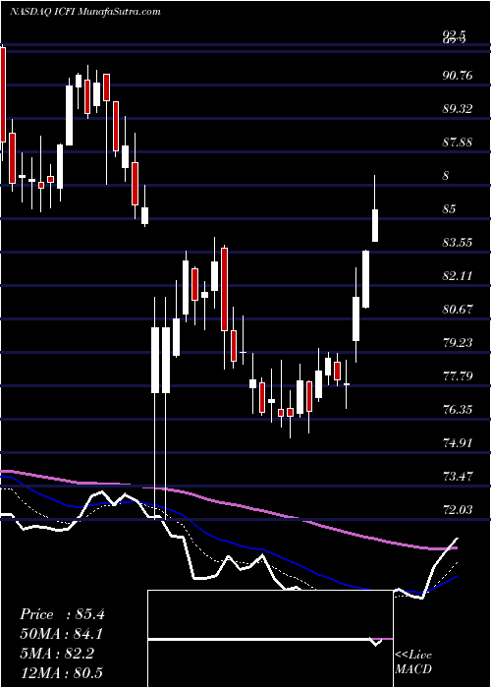This screenshot has width=491, height=688.
Task: Click the 12MA : 80.5 label
Action: pos(62,672)
